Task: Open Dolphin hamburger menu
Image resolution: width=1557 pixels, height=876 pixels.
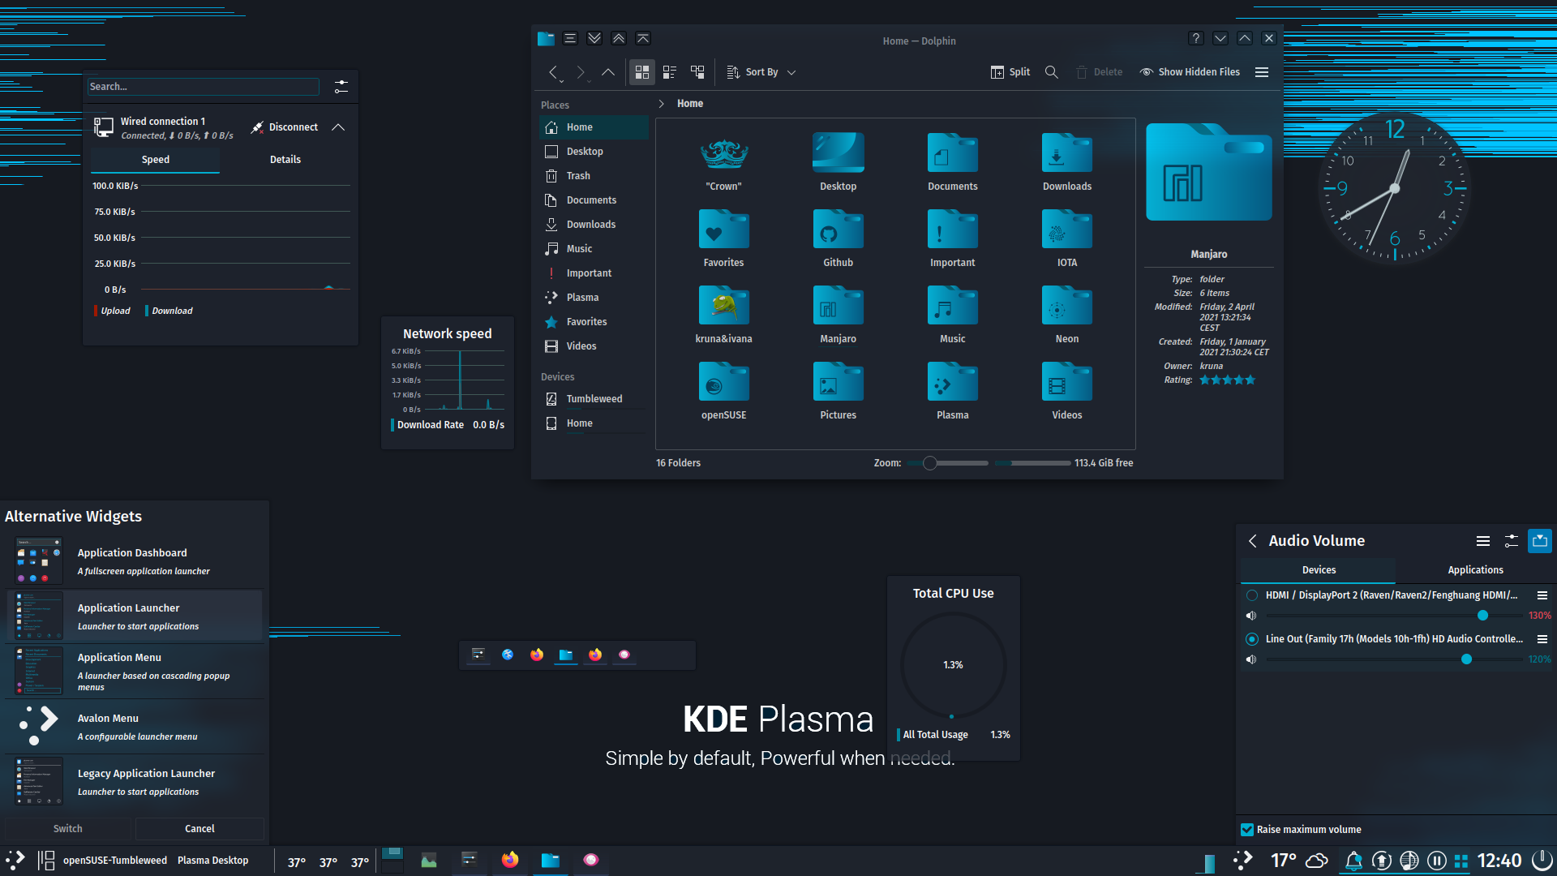Action: coord(1262,72)
